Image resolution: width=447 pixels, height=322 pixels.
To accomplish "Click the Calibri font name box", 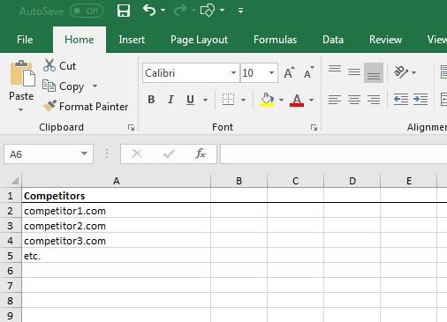I will pyautogui.click(x=186, y=72).
